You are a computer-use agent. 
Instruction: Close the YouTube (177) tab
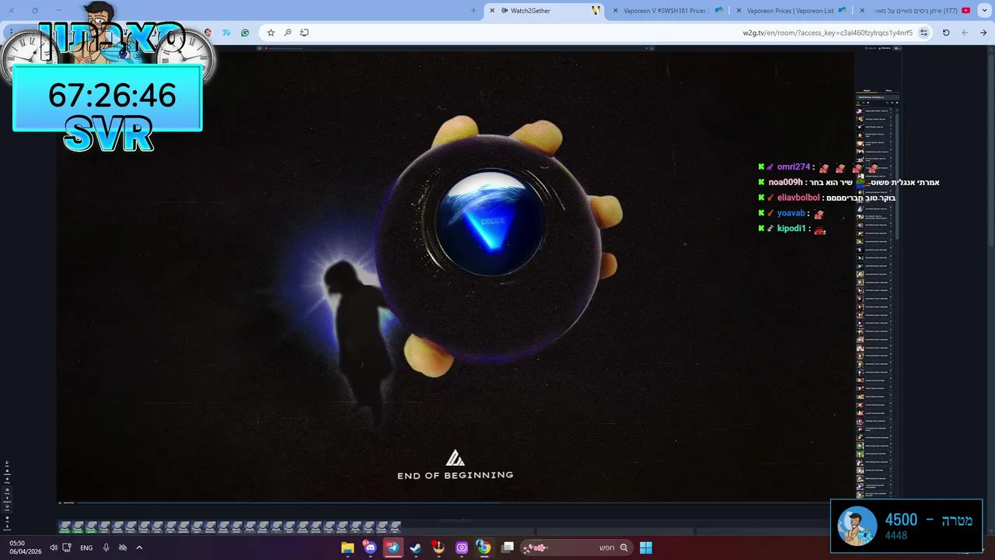click(862, 10)
